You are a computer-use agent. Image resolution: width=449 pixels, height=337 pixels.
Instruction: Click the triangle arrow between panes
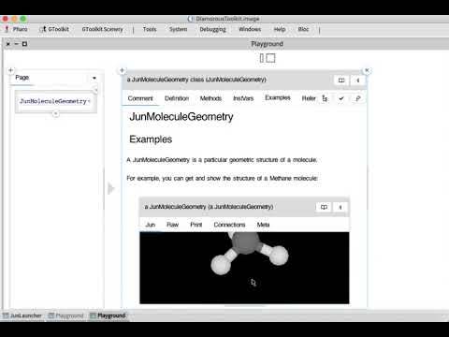point(111,188)
